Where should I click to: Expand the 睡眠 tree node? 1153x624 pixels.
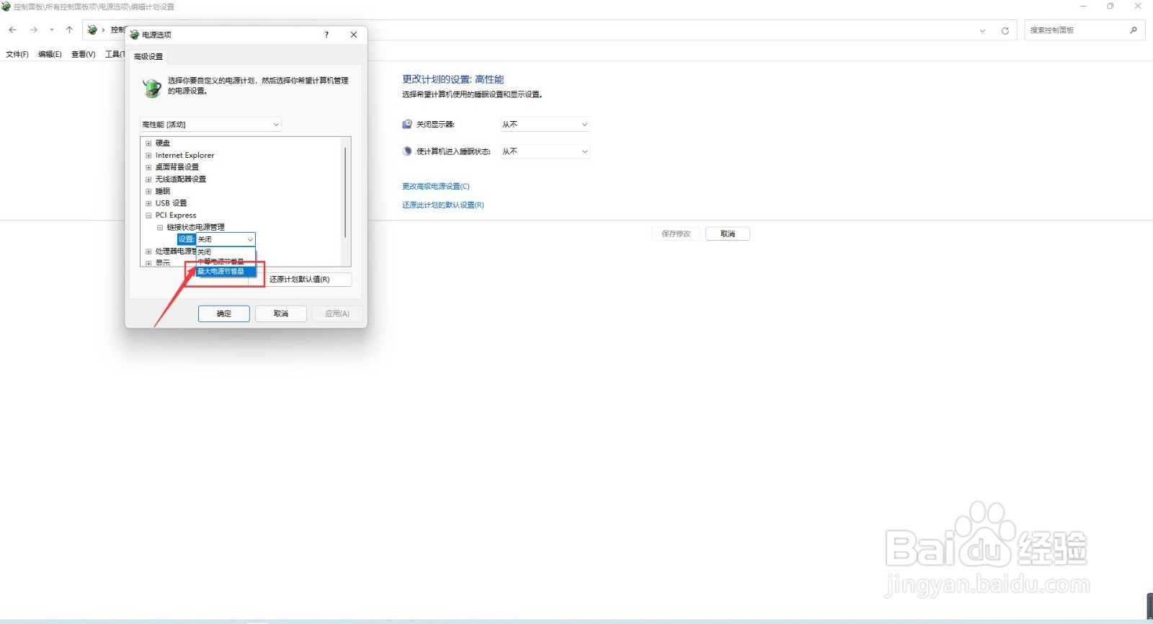click(x=148, y=191)
